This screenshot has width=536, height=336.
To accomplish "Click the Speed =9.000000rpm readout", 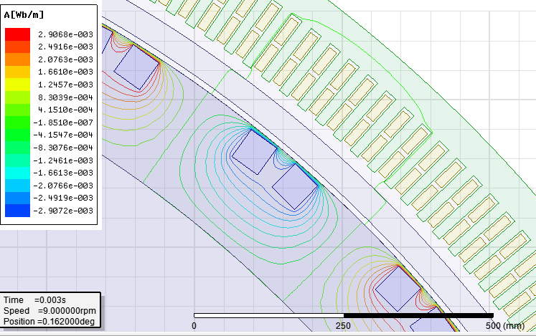I will point(50,311).
